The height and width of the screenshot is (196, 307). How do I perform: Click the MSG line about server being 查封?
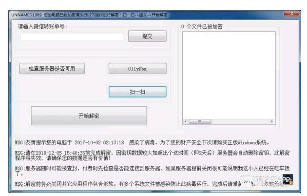153,171
